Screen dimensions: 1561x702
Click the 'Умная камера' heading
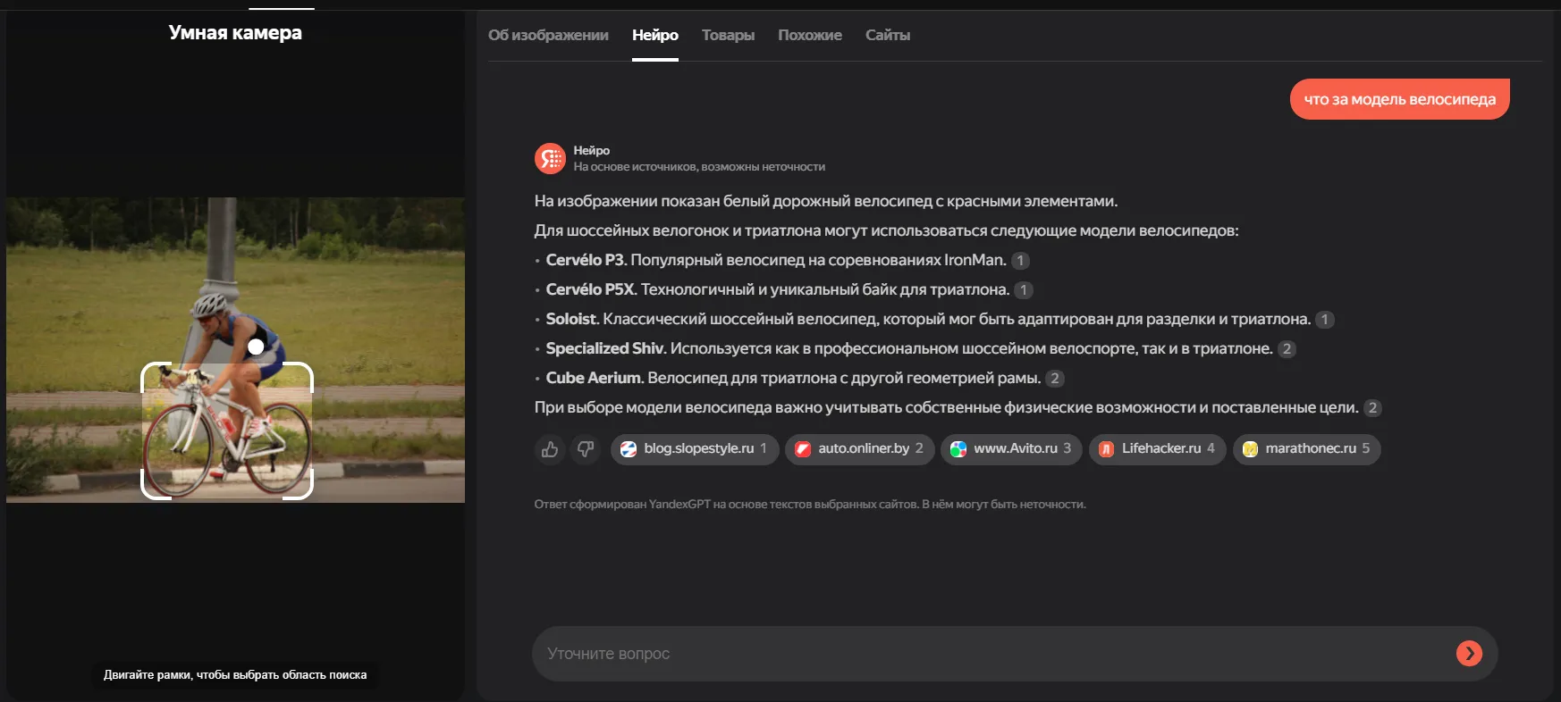point(235,33)
